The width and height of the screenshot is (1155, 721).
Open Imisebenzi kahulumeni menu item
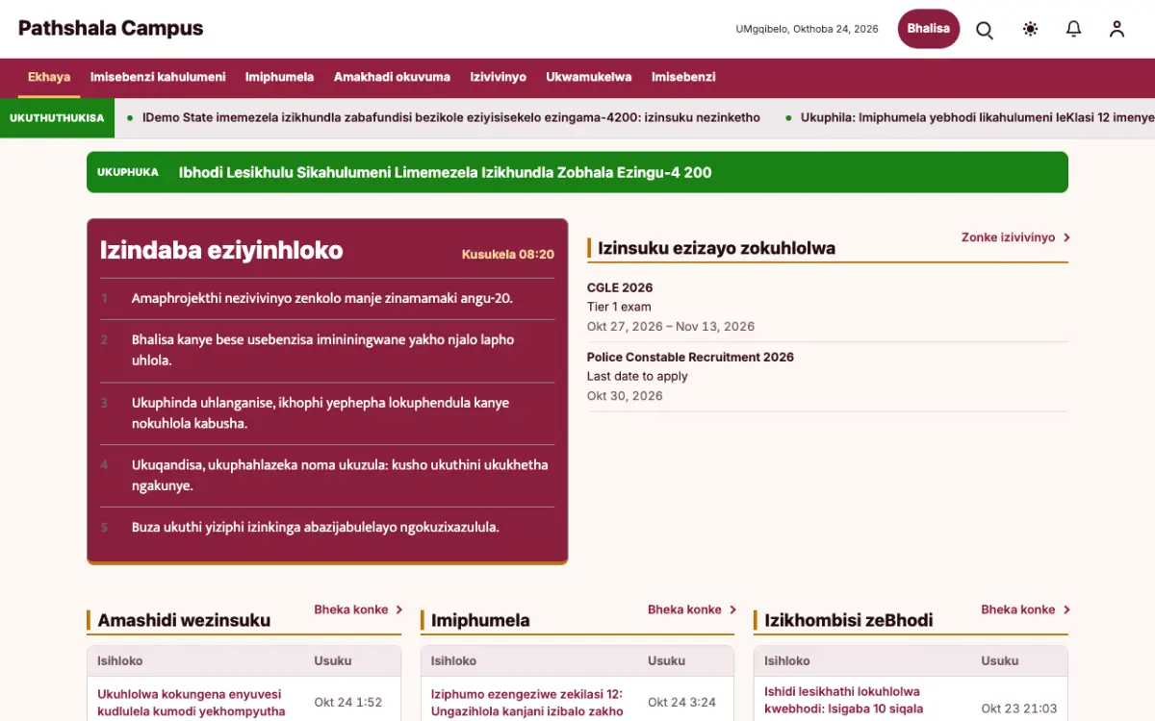pyautogui.click(x=158, y=77)
